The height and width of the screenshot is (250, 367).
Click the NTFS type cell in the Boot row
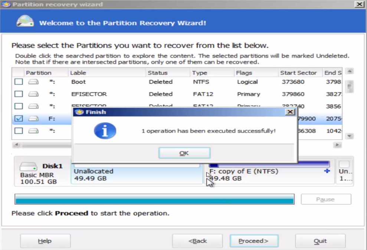[201, 82]
